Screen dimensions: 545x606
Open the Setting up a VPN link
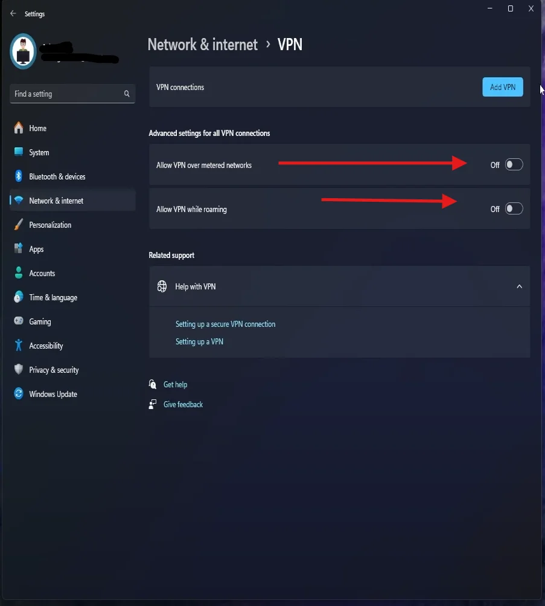tap(199, 342)
